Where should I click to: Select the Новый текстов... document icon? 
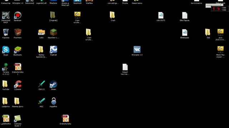[x=125, y=67]
